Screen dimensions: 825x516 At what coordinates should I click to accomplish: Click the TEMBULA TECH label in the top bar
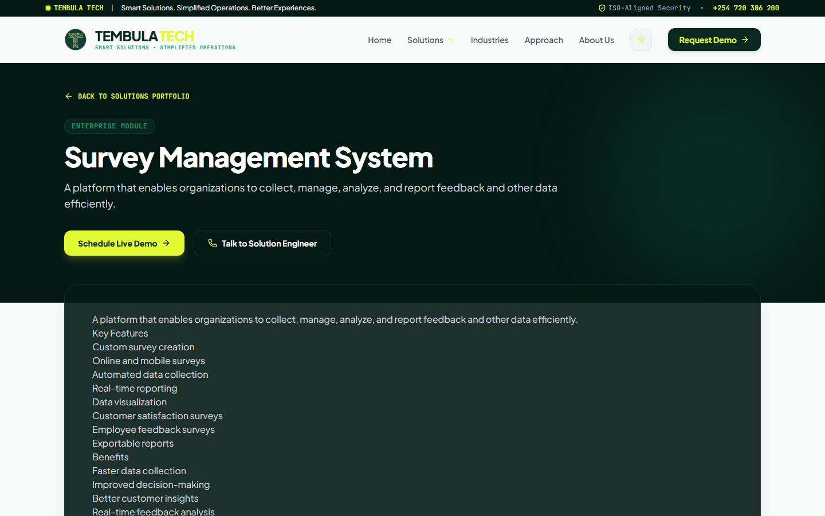coord(78,8)
